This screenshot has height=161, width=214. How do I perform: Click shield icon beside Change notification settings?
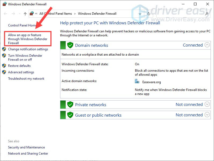[4, 49]
